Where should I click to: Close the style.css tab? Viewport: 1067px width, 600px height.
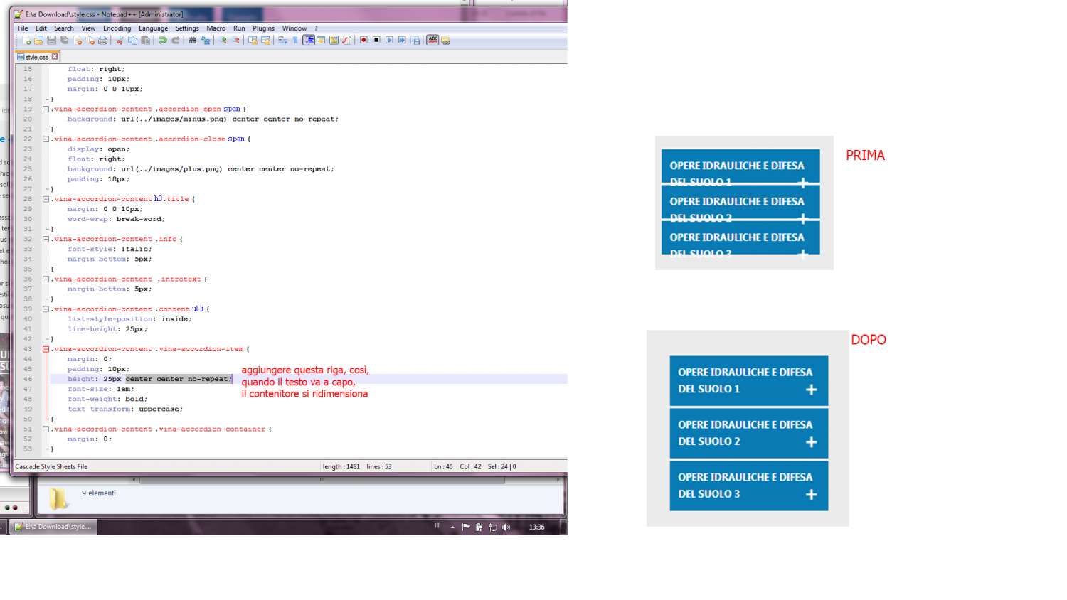point(55,57)
